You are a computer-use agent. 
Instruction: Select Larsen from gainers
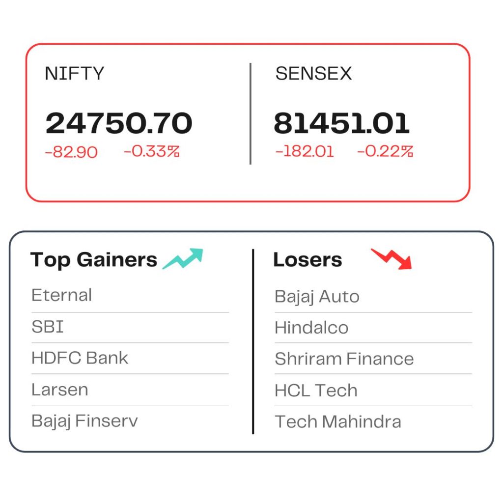[x=59, y=390]
